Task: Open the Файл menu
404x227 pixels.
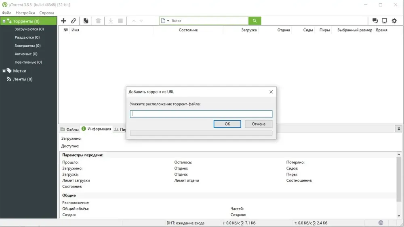Action: point(7,12)
